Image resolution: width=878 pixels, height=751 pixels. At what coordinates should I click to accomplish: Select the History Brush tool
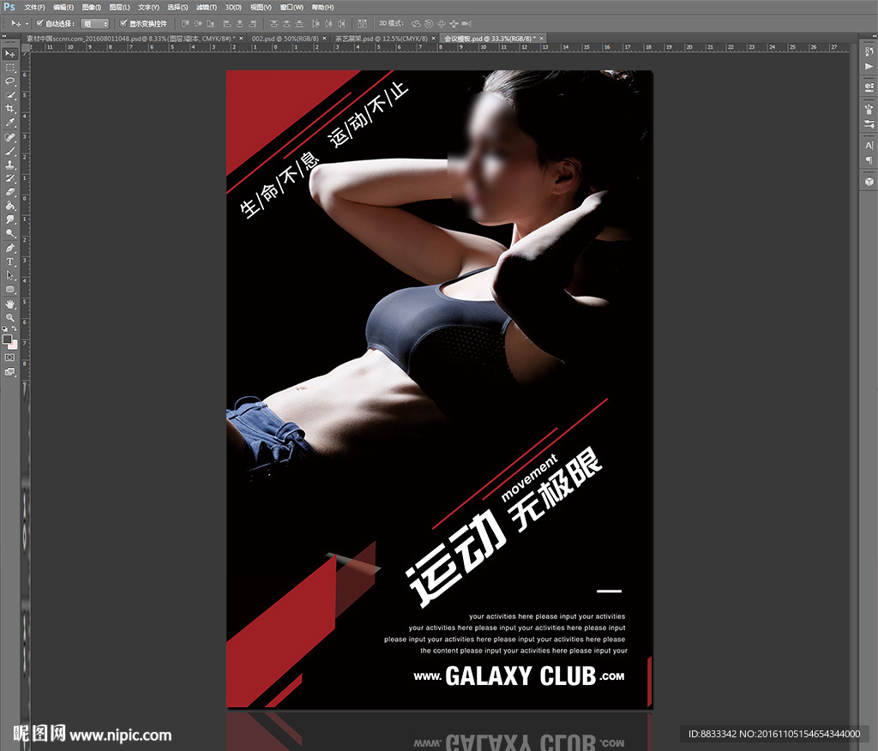coord(10,178)
